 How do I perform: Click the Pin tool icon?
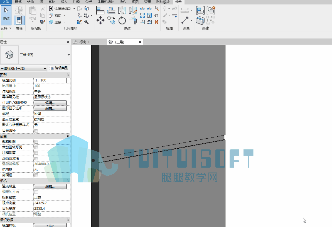156,15
